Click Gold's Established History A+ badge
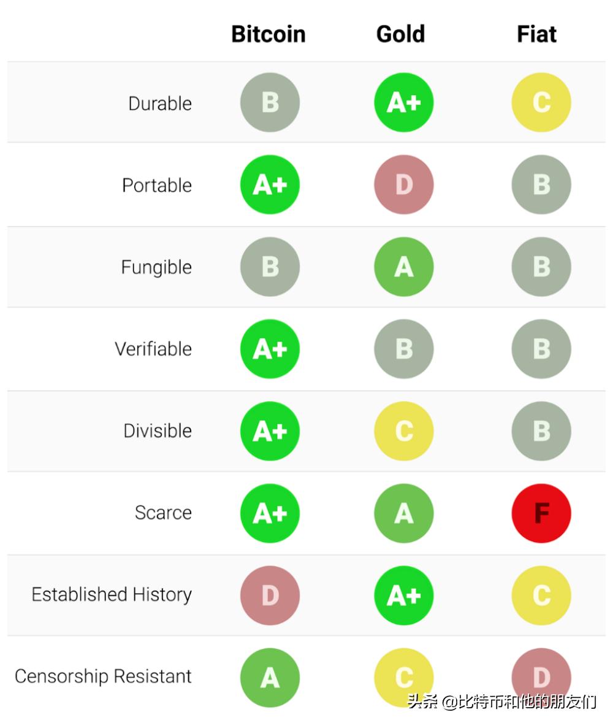The height and width of the screenshot is (723, 610). 404,595
